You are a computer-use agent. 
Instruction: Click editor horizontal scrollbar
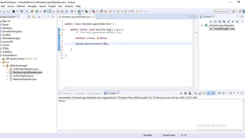[x=128, y=88]
